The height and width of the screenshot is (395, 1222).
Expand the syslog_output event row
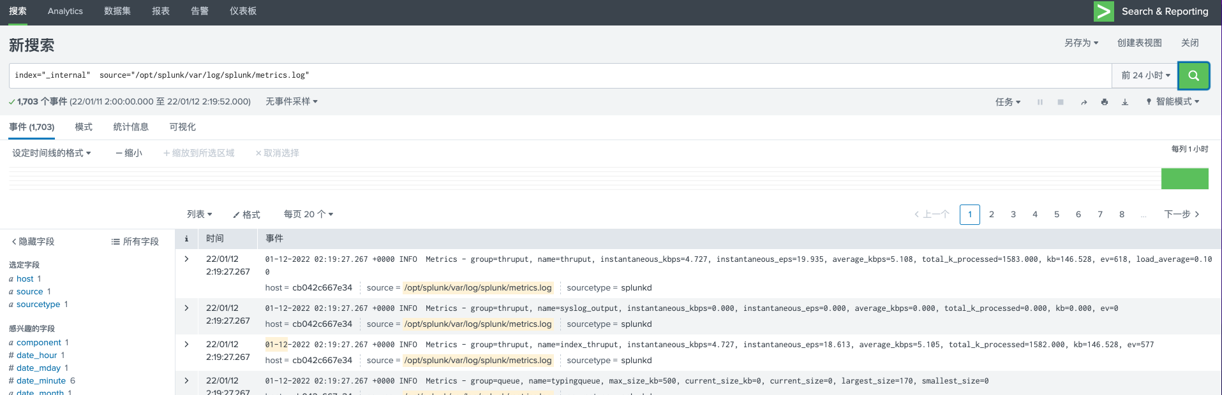(186, 308)
